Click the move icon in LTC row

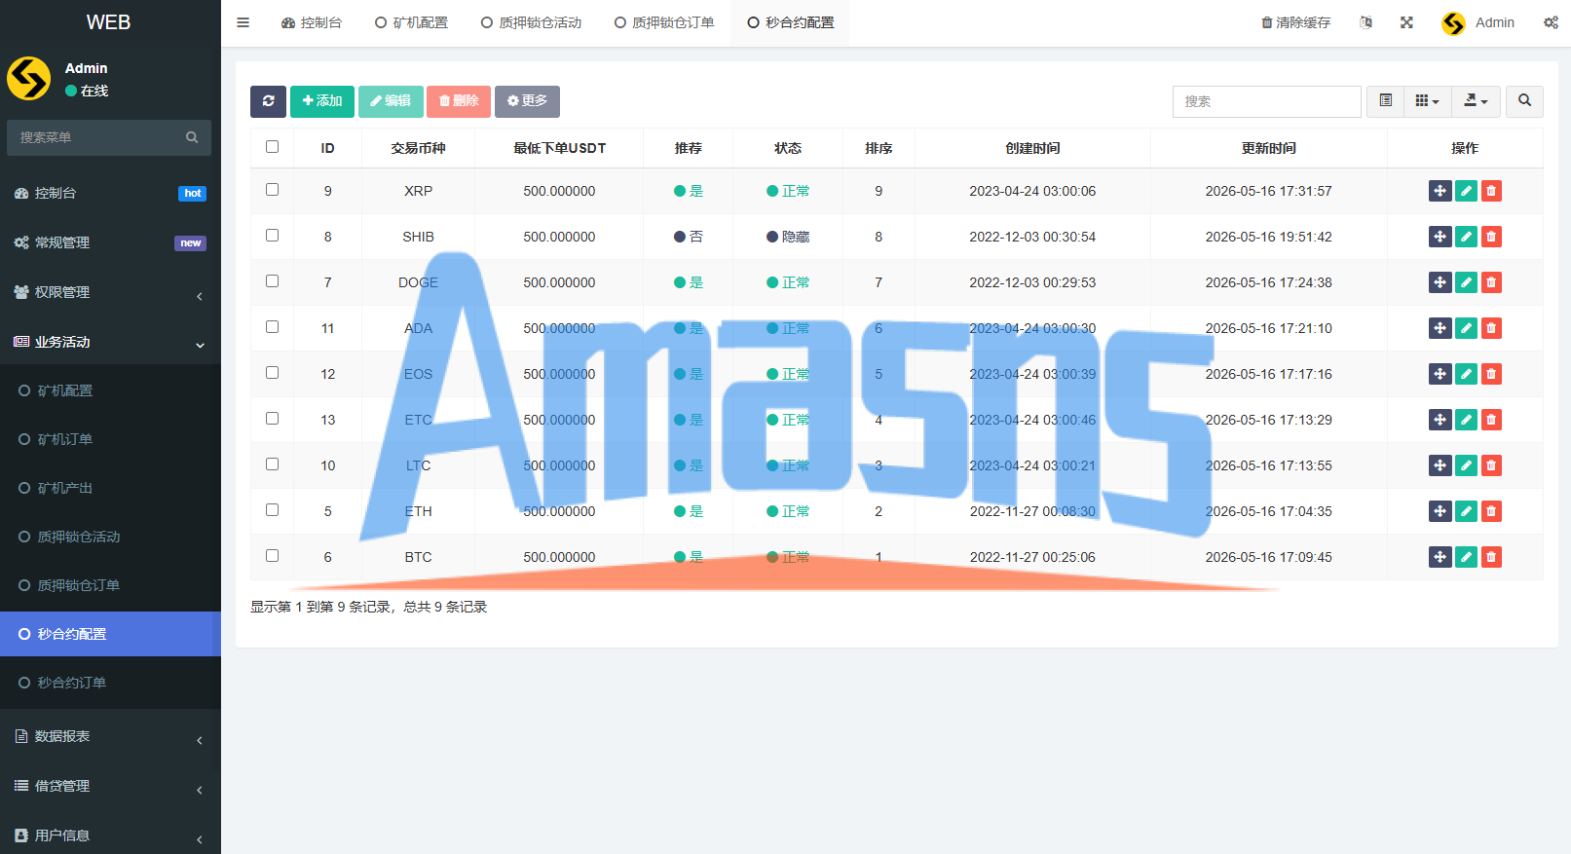click(1440, 465)
